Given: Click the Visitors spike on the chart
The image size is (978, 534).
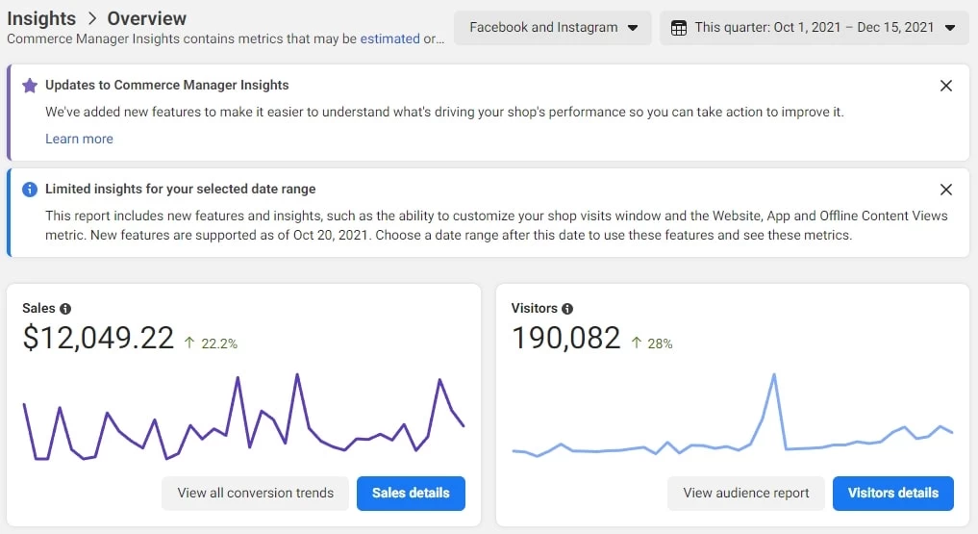Looking at the screenshot, I should click(773, 377).
